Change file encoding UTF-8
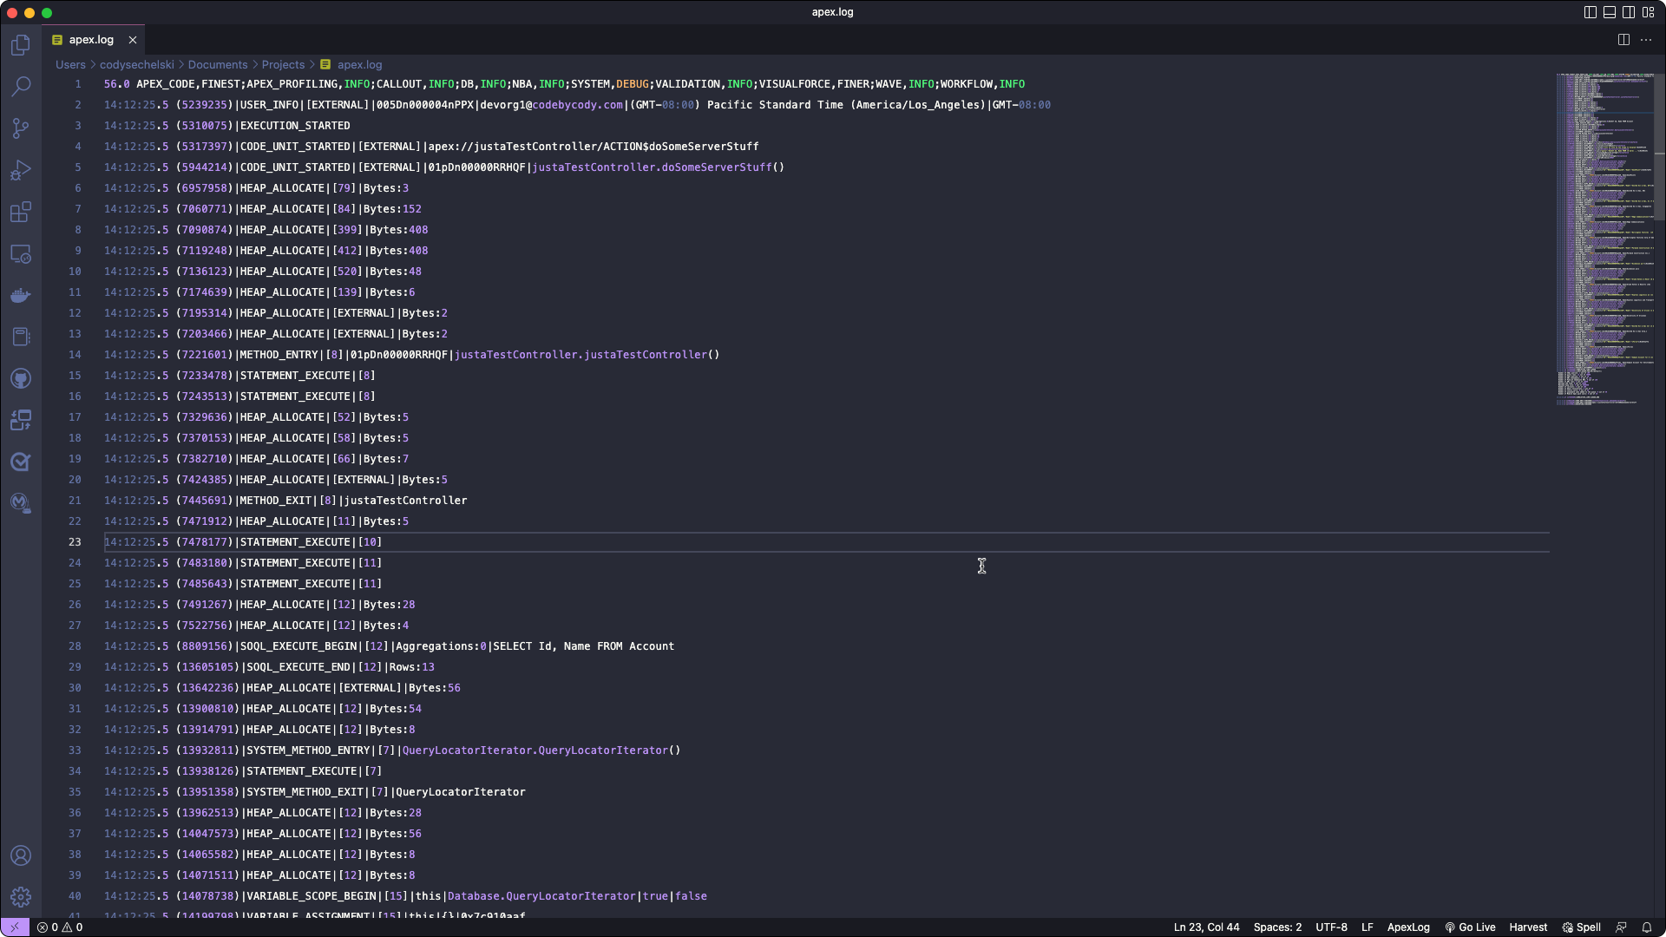Screen dimensions: 1666x937 (1331, 927)
